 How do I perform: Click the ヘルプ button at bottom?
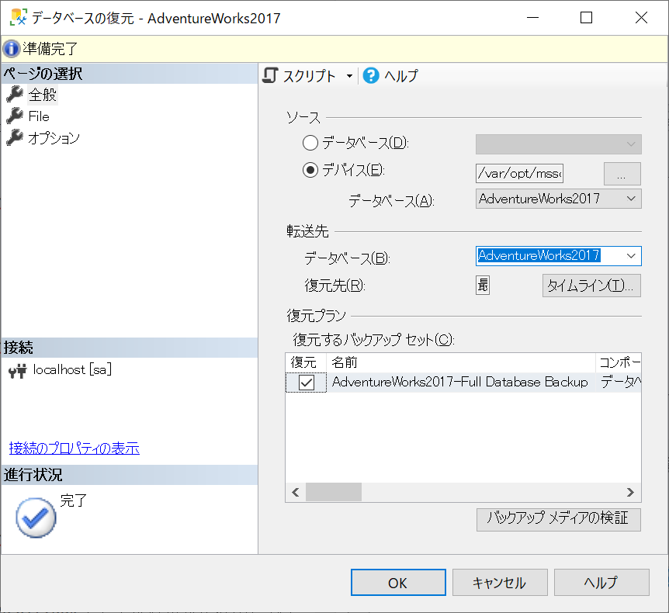click(x=601, y=583)
